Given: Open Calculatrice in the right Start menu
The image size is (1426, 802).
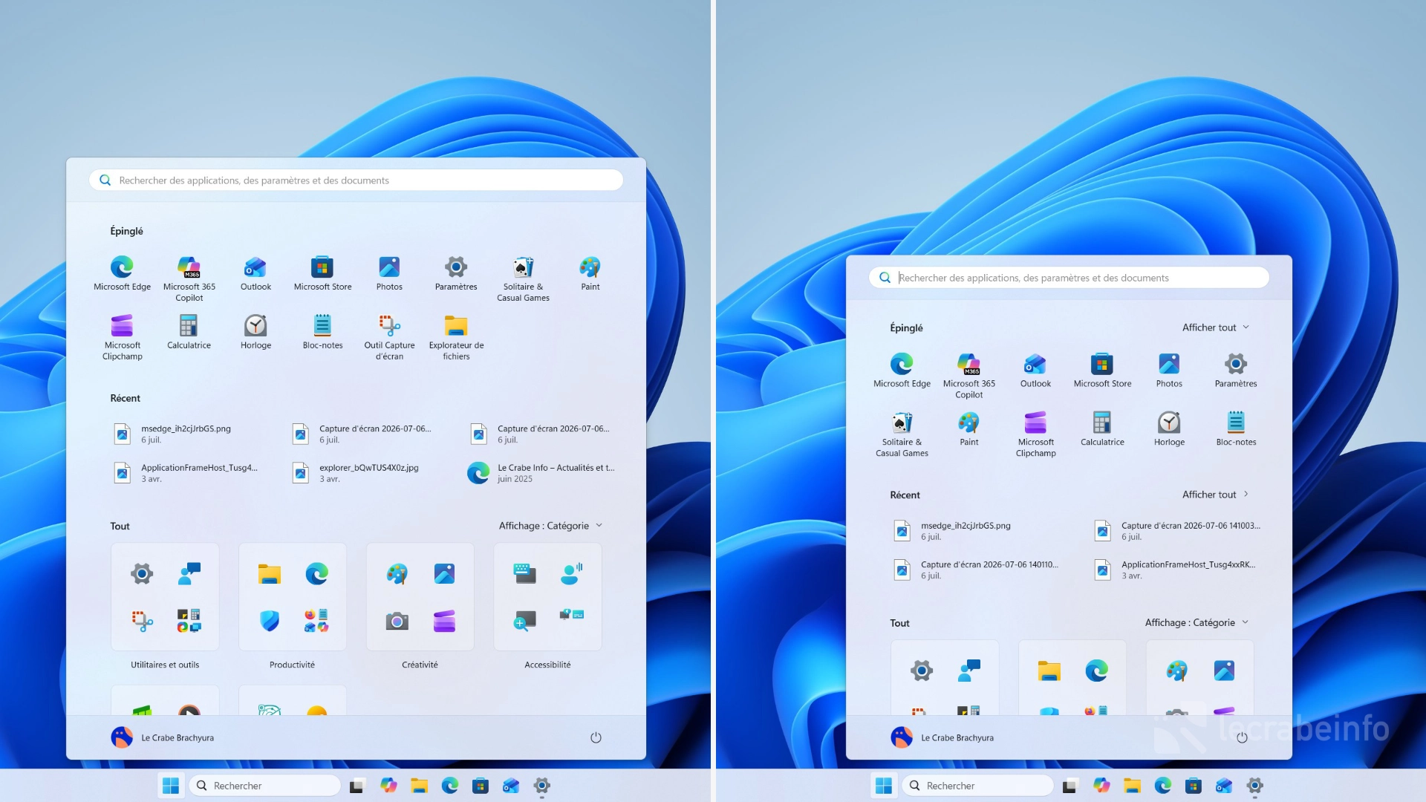Looking at the screenshot, I should coord(1102,428).
